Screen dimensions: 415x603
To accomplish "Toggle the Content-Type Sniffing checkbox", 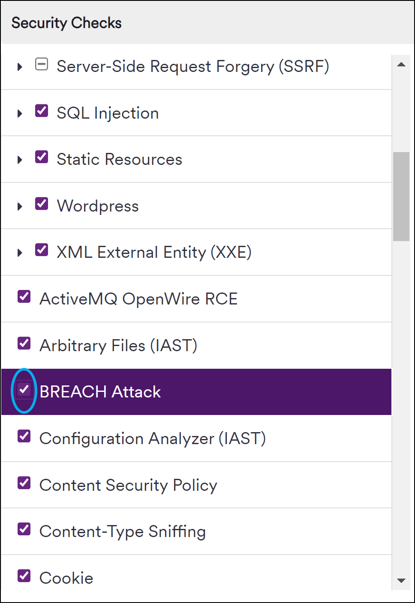I will point(24,529).
